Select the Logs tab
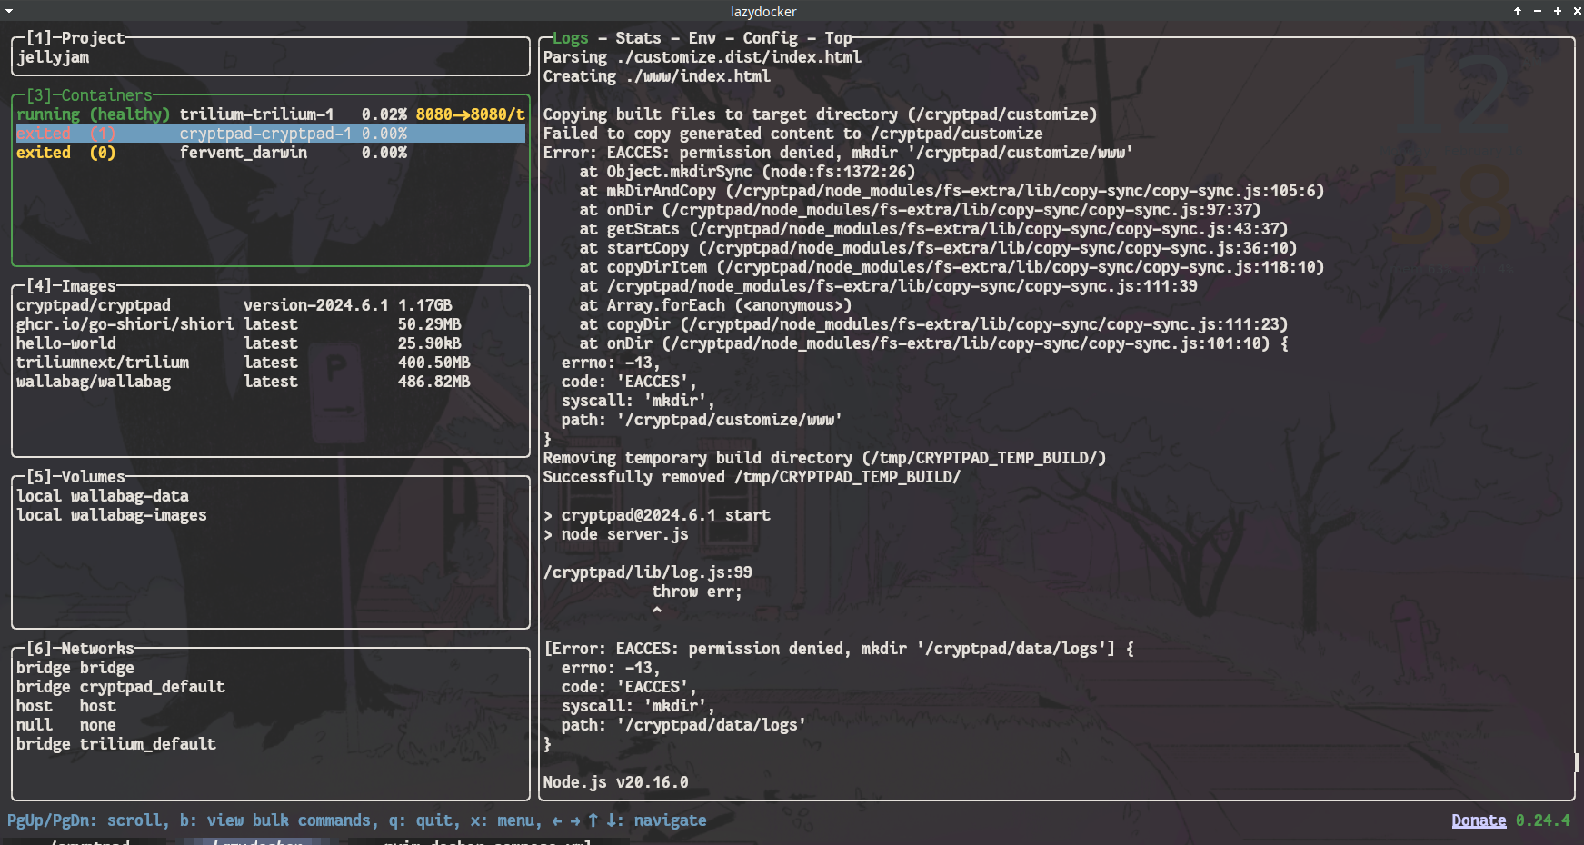Screen dimensions: 1584x845 pyautogui.click(x=570, y=38)
